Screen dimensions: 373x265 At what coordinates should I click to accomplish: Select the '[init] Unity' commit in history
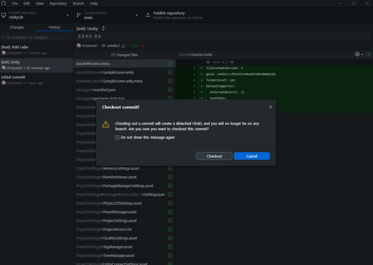tap(36, 65)
